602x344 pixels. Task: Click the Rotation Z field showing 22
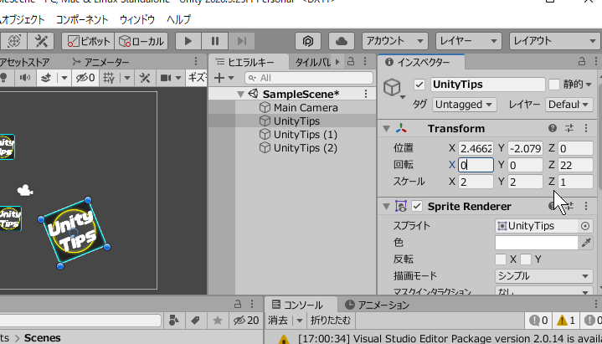pyautogui.click(x=574, y=165)
